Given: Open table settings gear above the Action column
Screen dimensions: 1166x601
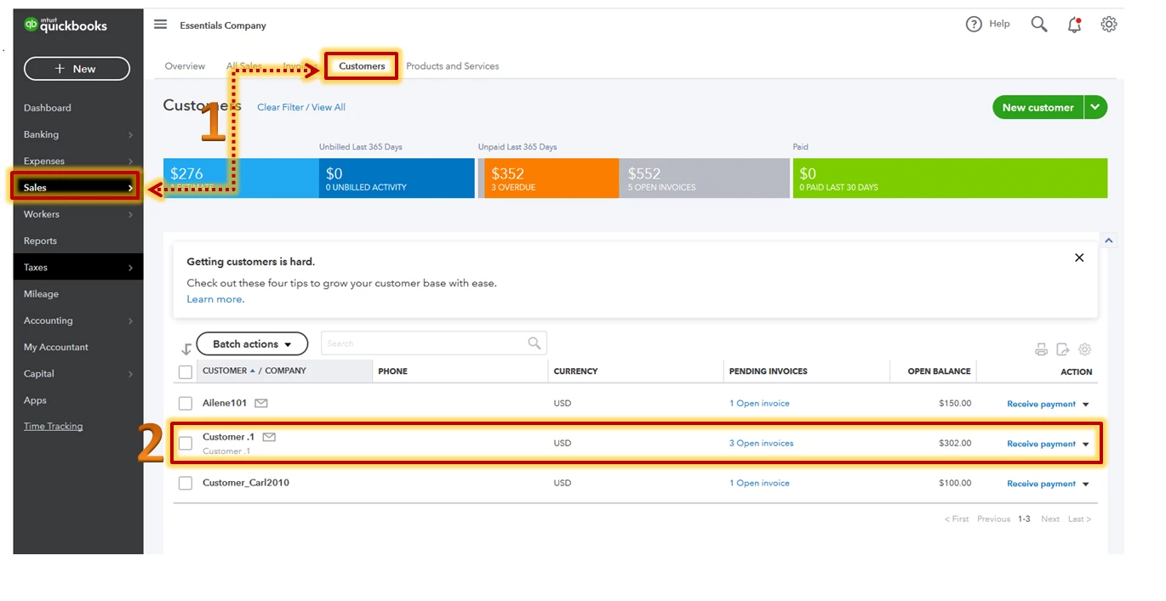Looking at the screenshot, I should tap(1084, 349).
